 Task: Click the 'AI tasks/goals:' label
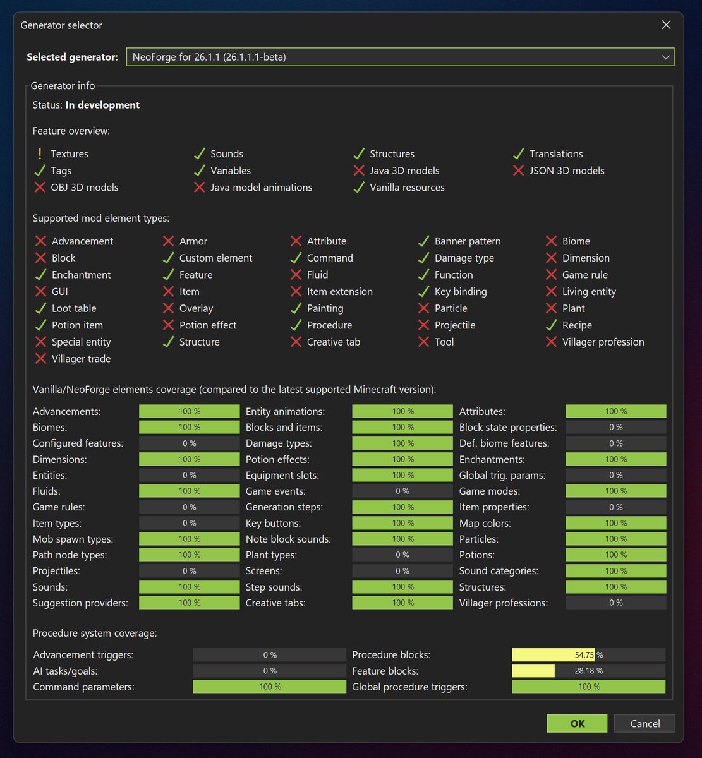pyautogui.click(x=65, y=671)
